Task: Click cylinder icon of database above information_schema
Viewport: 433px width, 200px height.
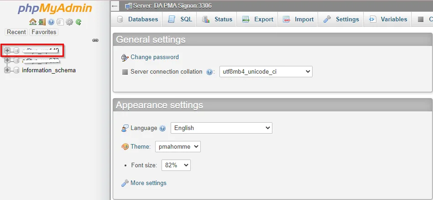Action: click(16, 60)
